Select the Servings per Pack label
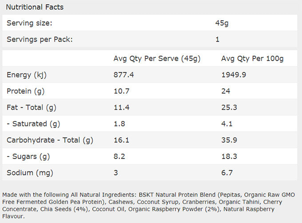Image resolution: width=302 pixels, height=223 pixels. point(40,39)
